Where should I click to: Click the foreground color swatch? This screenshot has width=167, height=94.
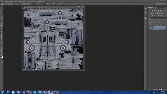click(x=1, y=56)
